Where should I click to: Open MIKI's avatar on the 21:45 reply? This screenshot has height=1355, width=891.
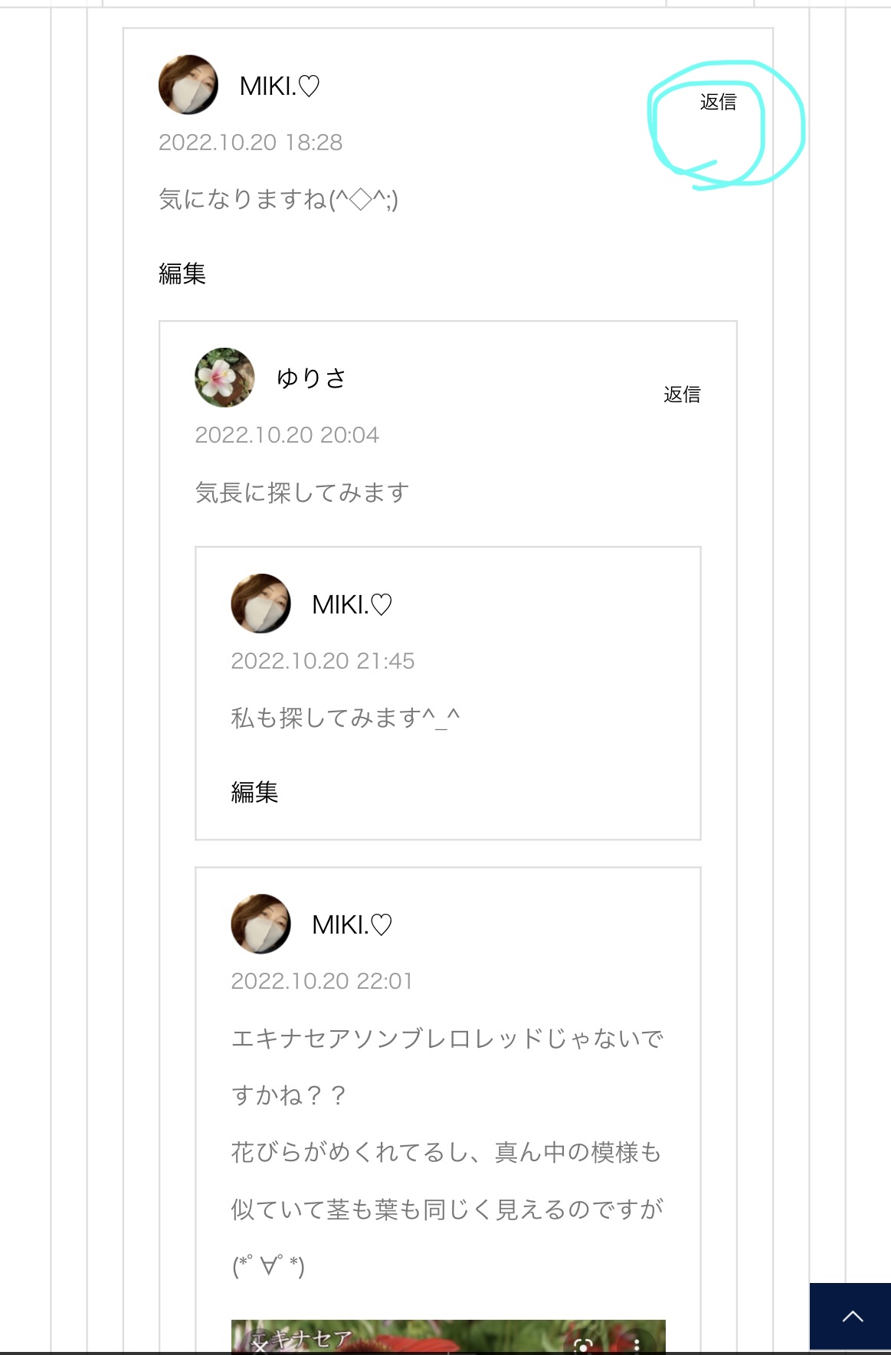(260, 604)
